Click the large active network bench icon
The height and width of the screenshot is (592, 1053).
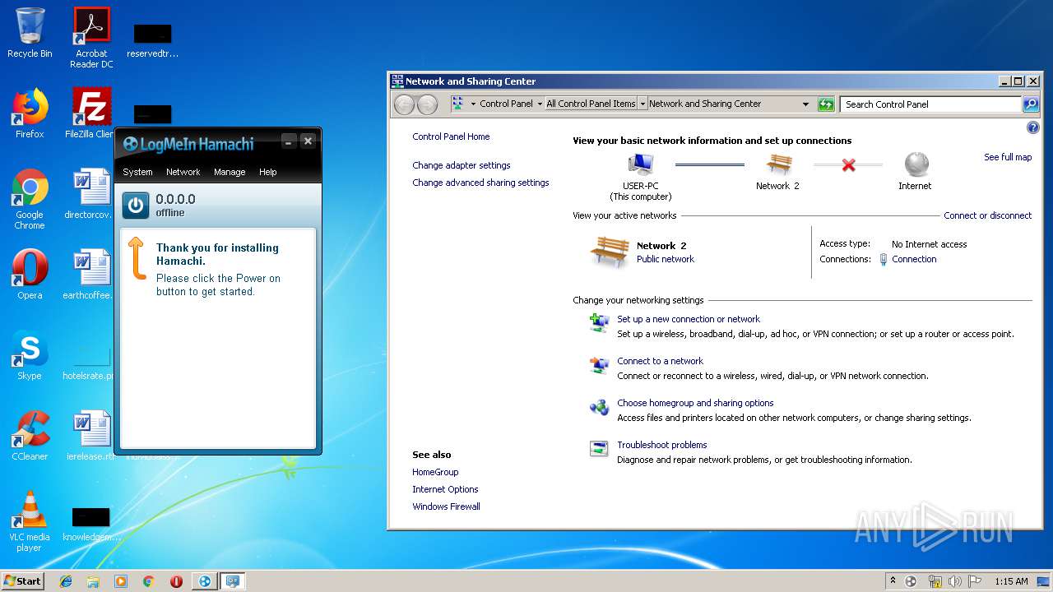610,252
